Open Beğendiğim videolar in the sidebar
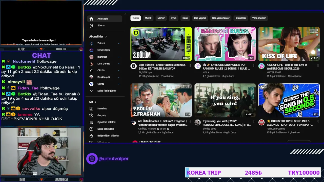Image resolution: width=324 pixels, height=182 pixels. point(105,136)
